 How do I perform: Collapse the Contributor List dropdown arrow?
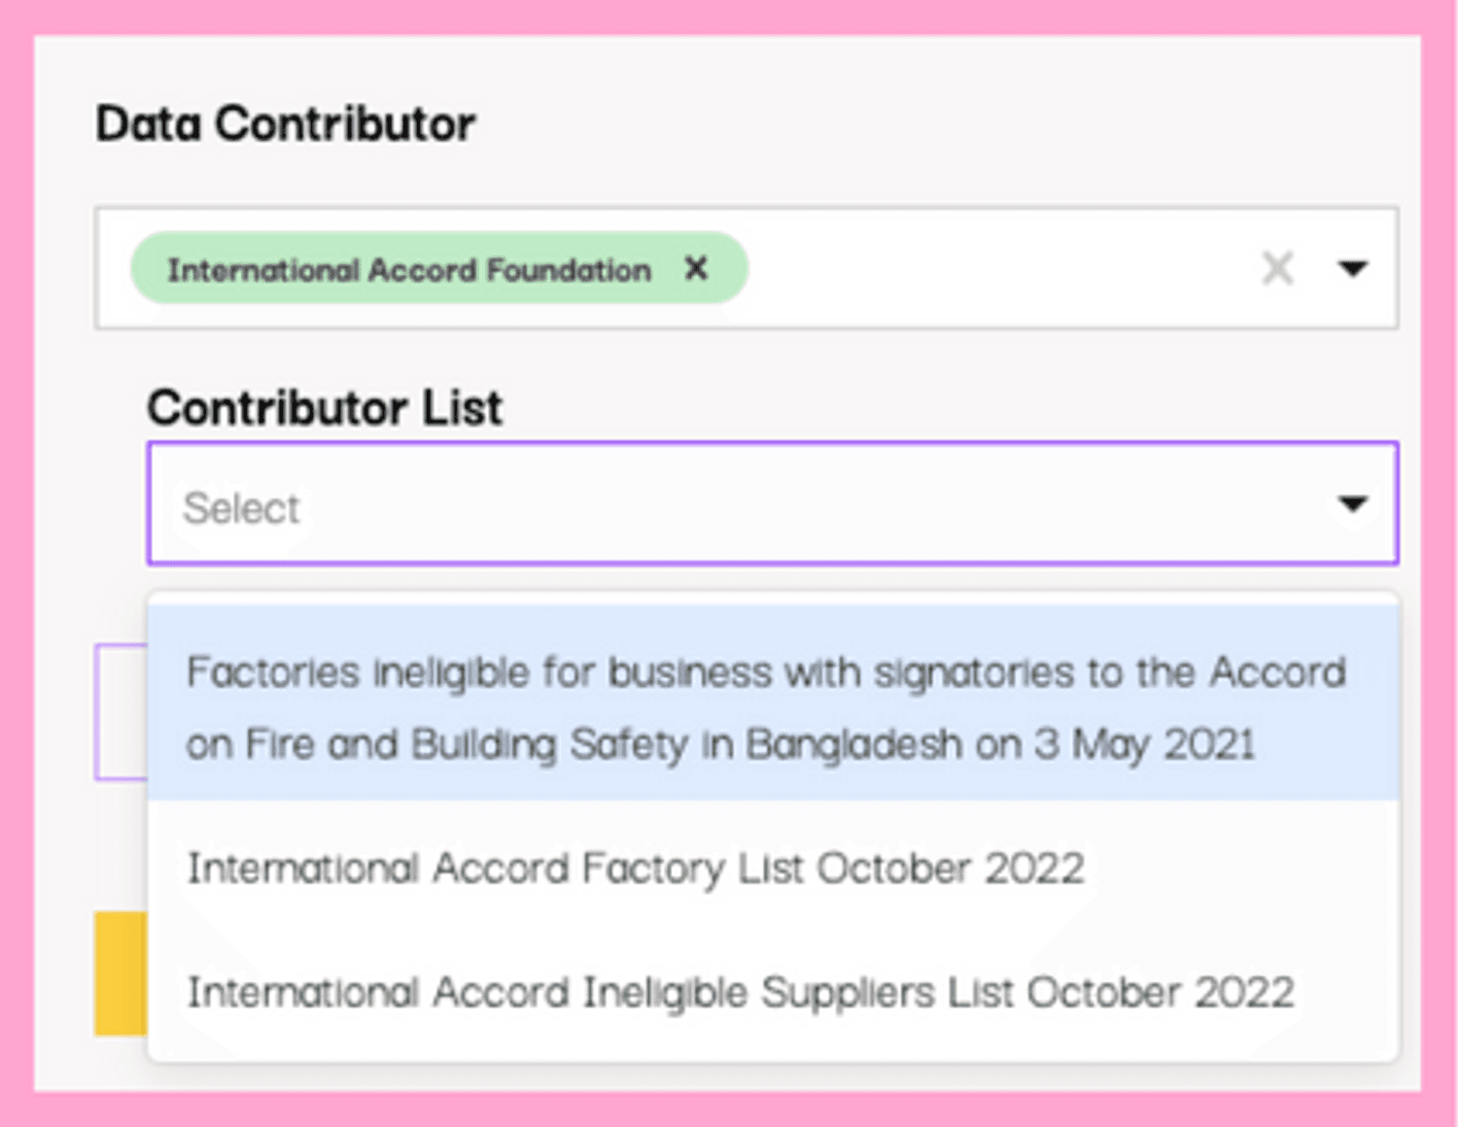click(1352, 503)
